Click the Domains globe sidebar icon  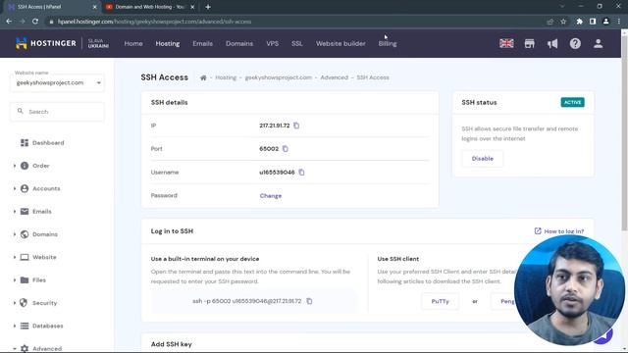[25, 234]
